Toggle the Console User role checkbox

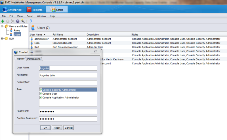pyautogui.click(x=41, y=94)
